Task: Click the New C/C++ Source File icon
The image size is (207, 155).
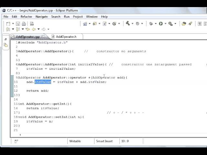Action: (x=105, y=24)
